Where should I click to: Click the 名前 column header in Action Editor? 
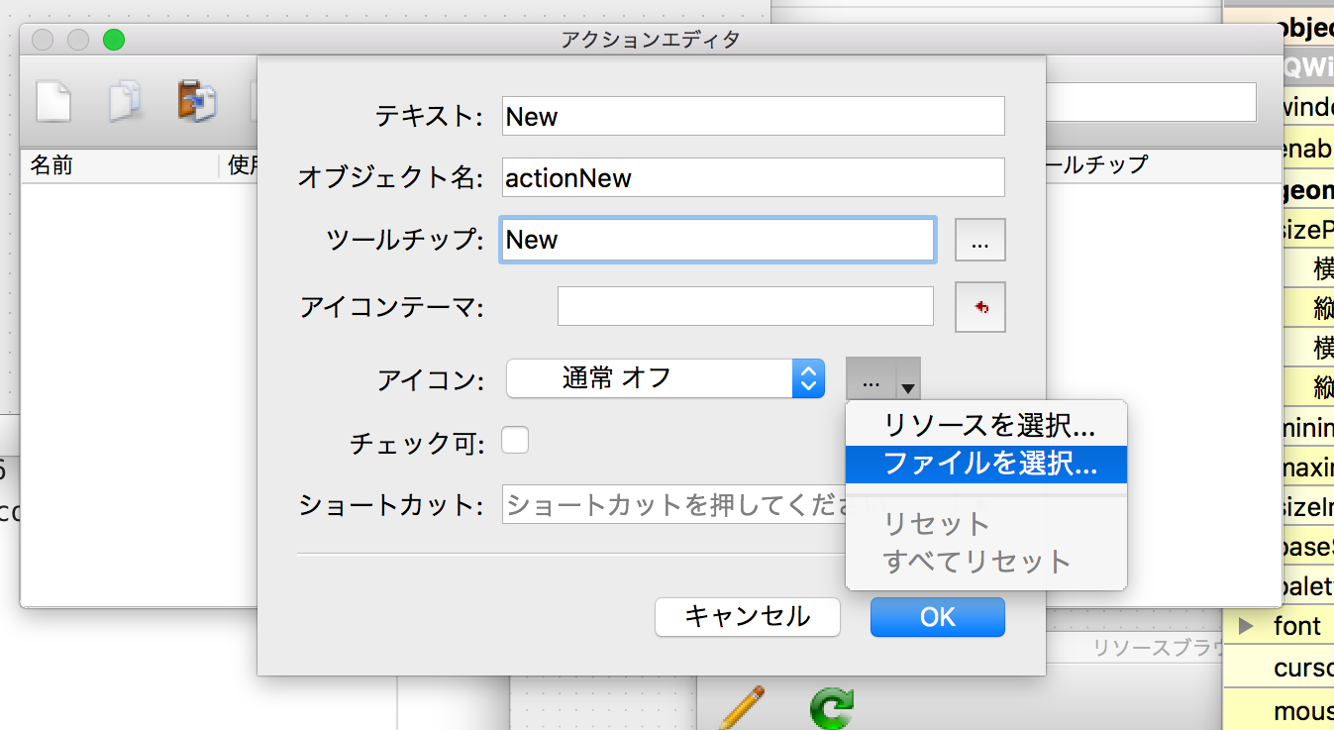pyautogui.click(x=119, y=165)
